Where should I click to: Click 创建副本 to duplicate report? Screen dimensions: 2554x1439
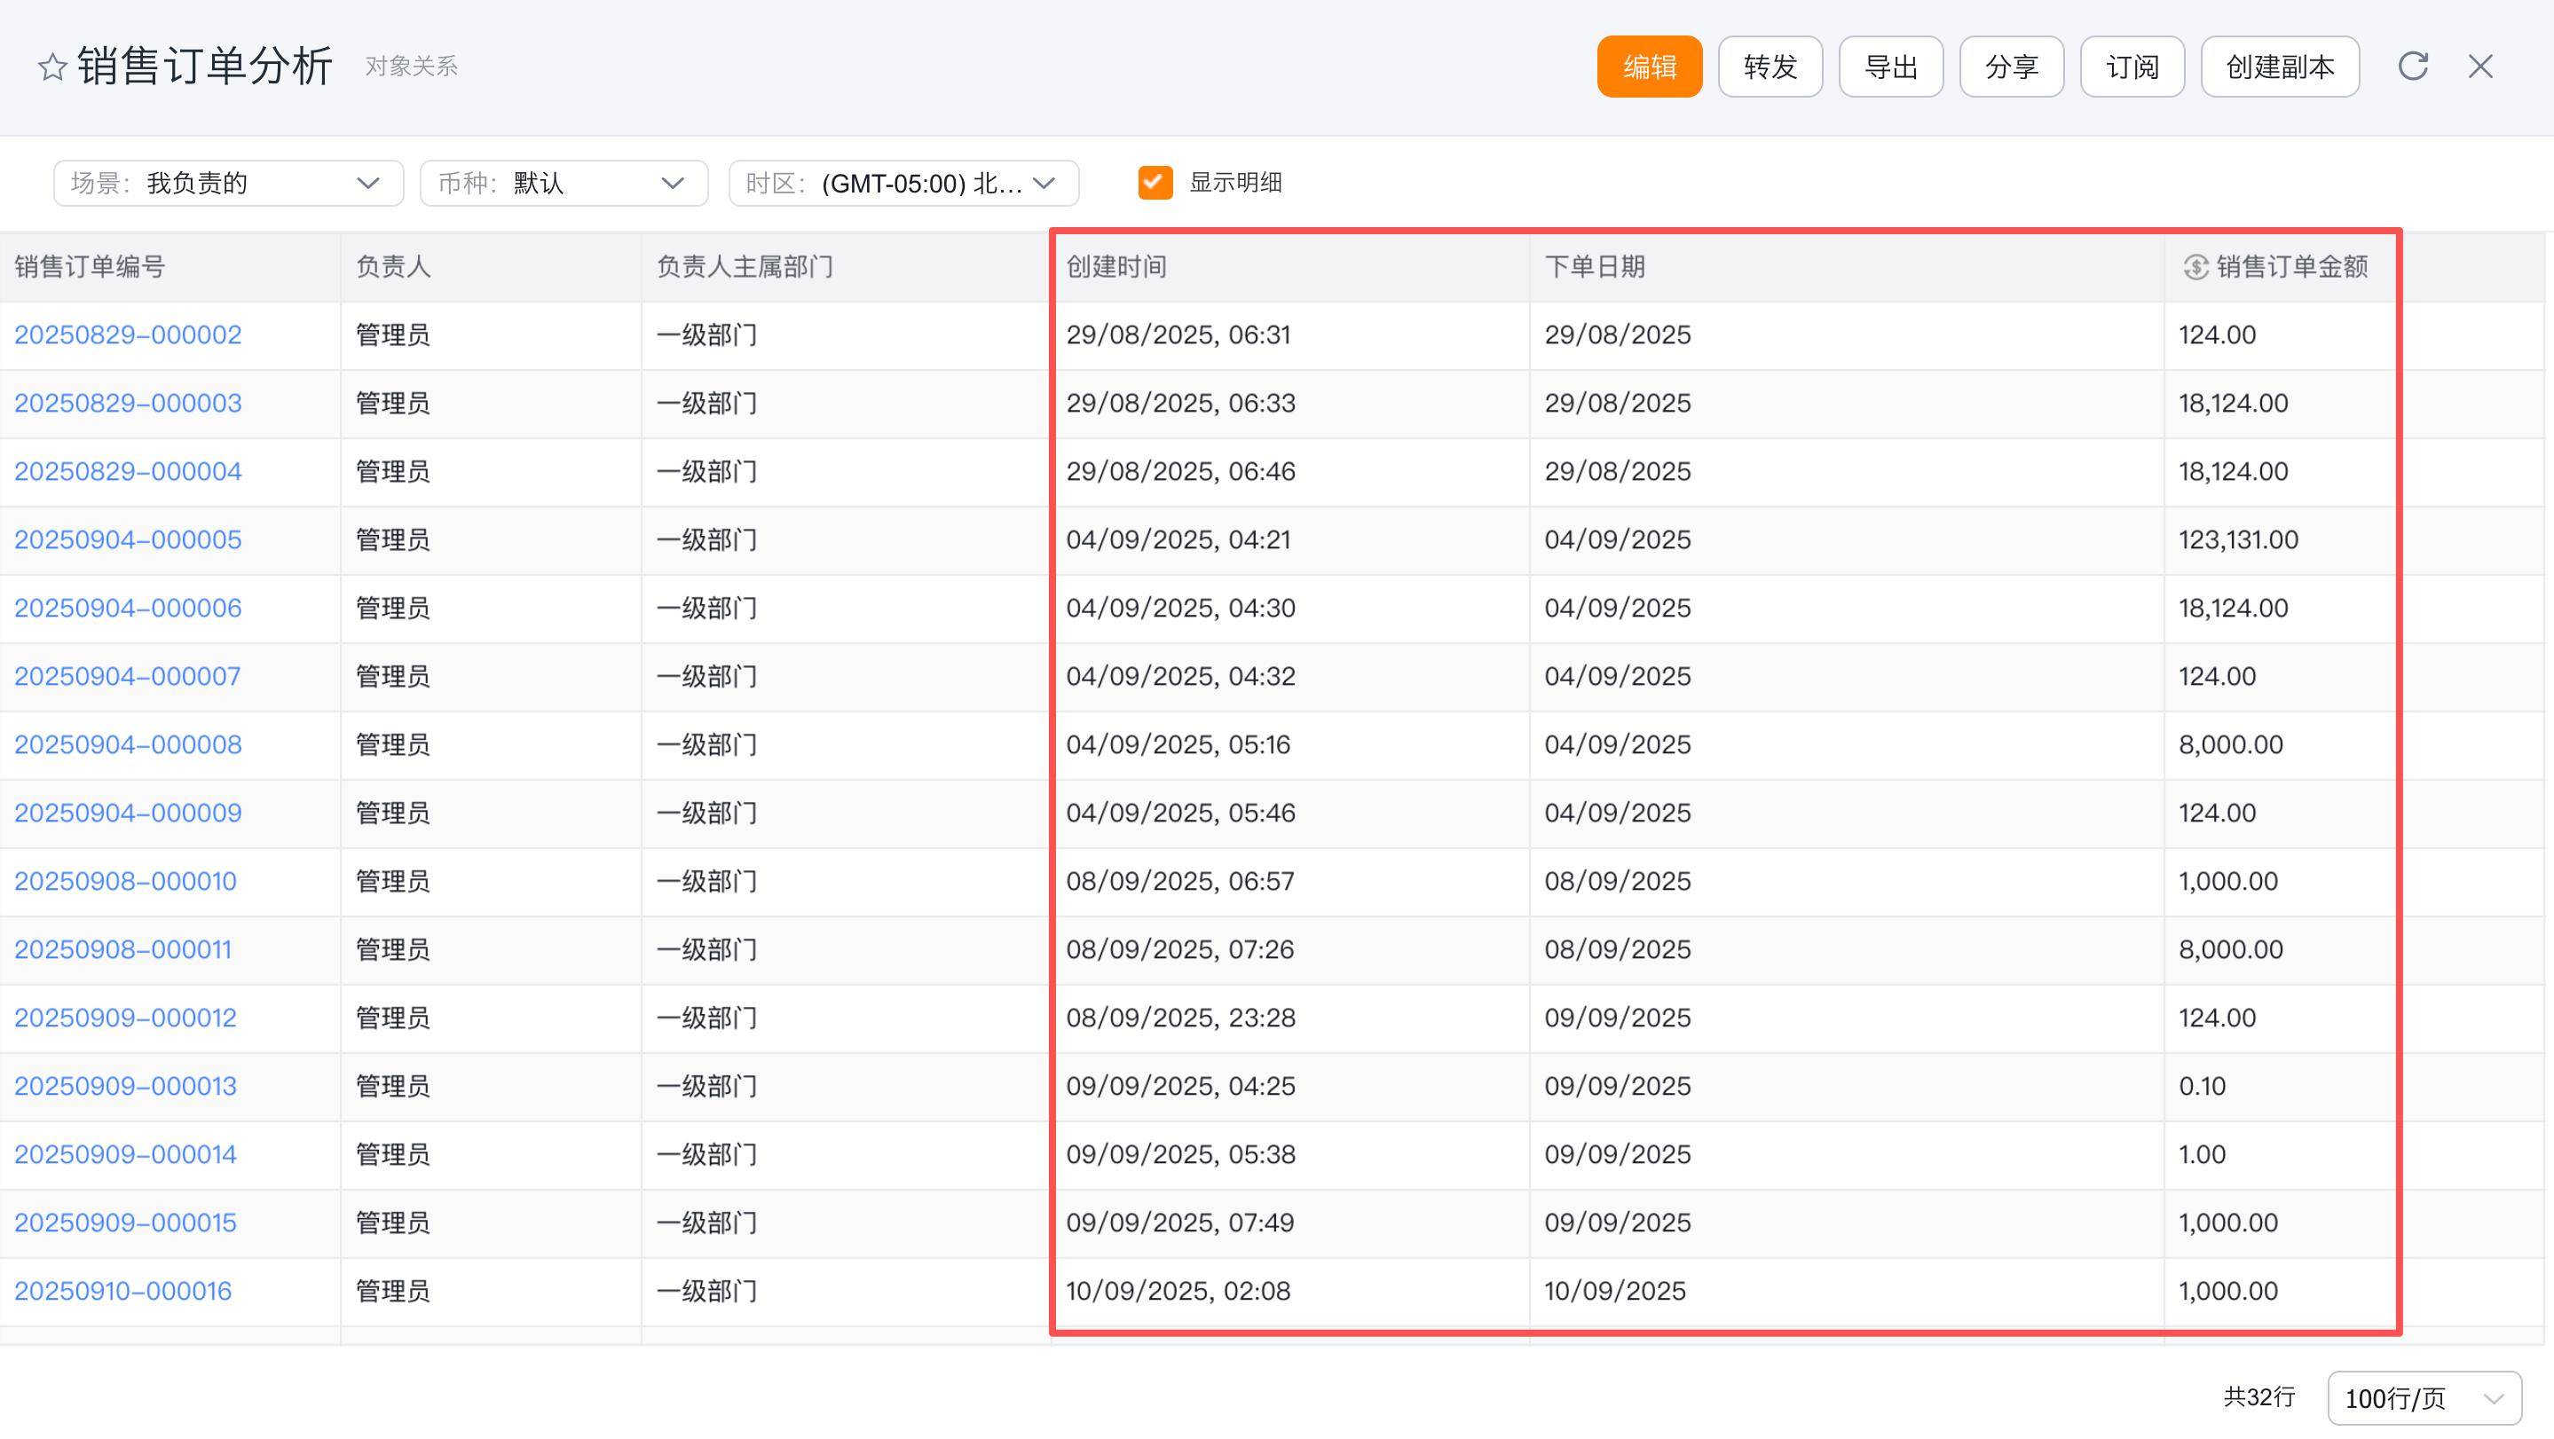click(2280, 67)
